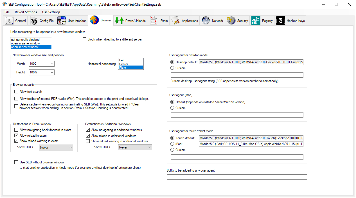Enable block when directing to different server

(x=84, y=39)
